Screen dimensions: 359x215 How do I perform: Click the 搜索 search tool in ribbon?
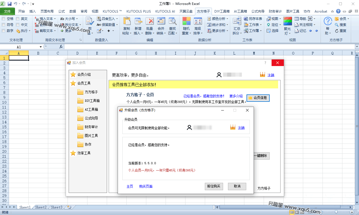pyautogui.click(x=340, y=25)
